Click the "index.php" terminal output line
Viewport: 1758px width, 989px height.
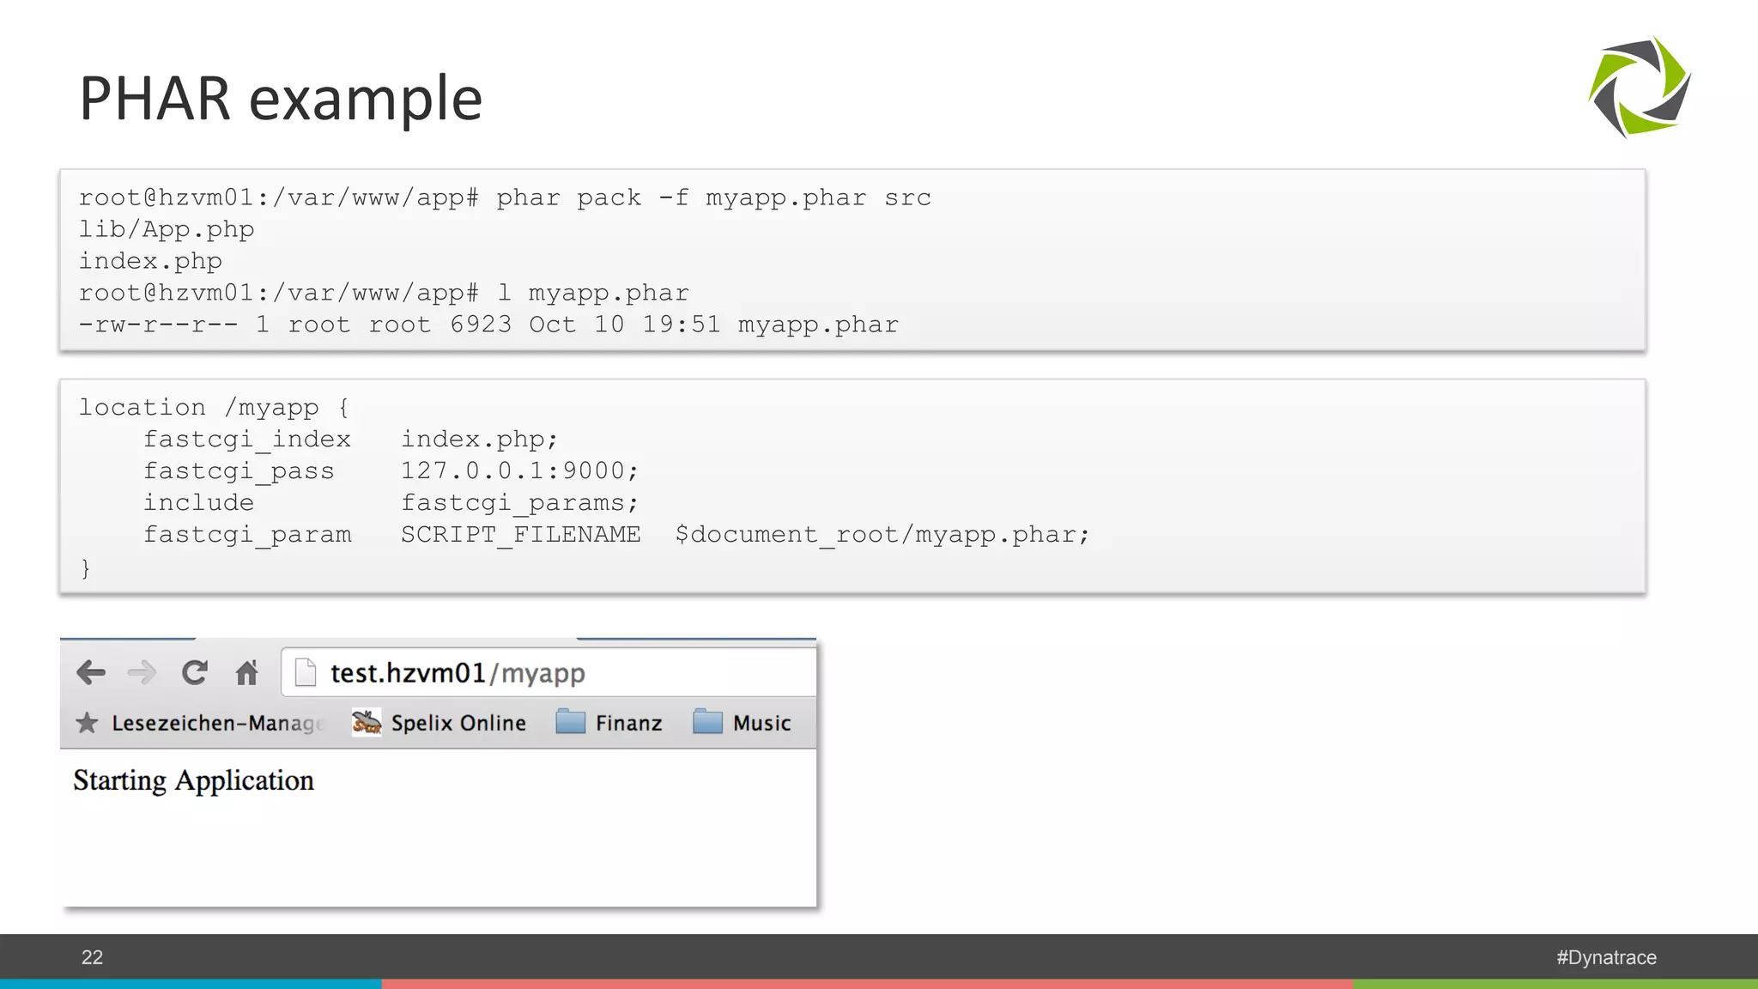(150, 261)
